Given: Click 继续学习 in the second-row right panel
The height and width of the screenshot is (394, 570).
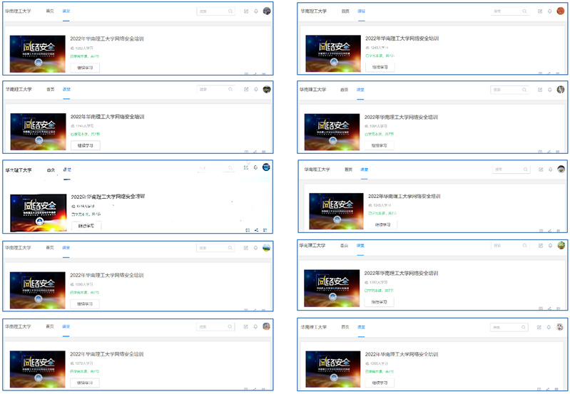Looking at the screenshot, I should coord(379,145).
